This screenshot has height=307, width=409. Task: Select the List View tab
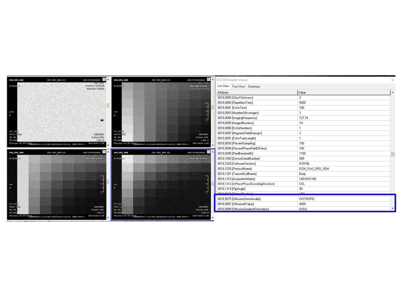point(223,86)
